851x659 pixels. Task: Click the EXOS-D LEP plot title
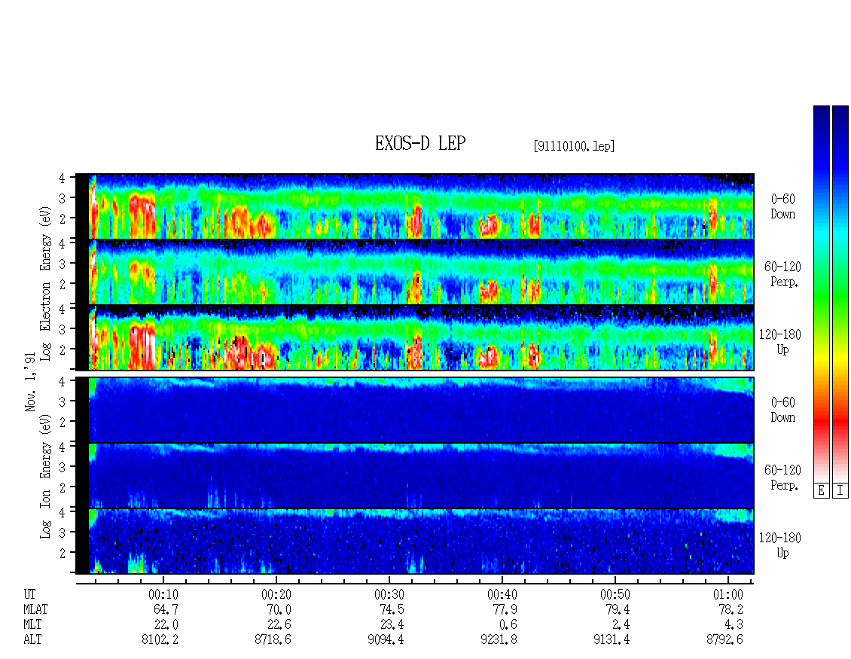pos(420,143)
